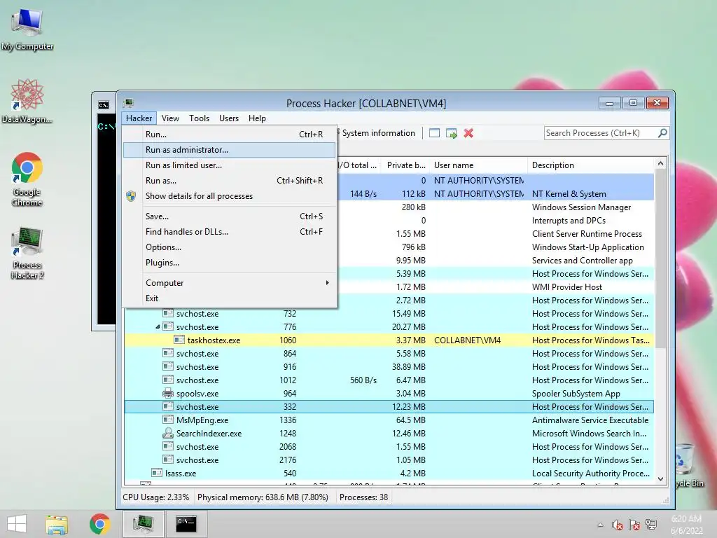The height and width of the screenshot is (538, 717).
Task: Click scrollbar down arrow in process list
Action: point(660,479)
